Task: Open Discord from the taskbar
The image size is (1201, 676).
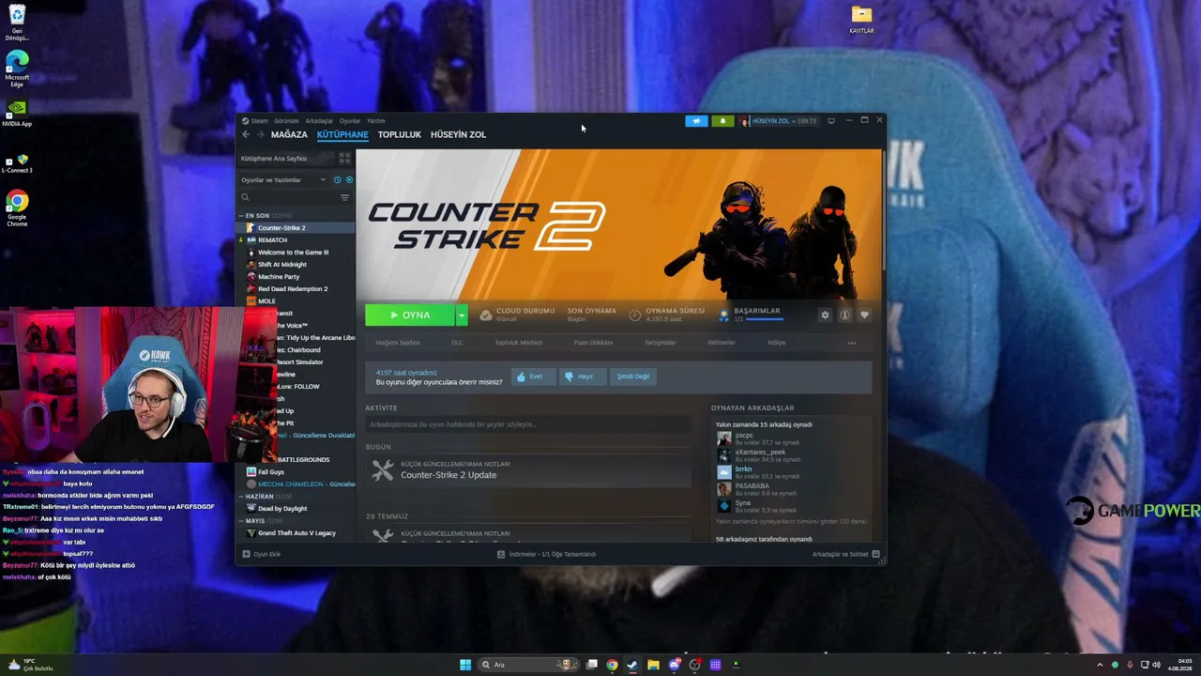Action: pos(674,665)
